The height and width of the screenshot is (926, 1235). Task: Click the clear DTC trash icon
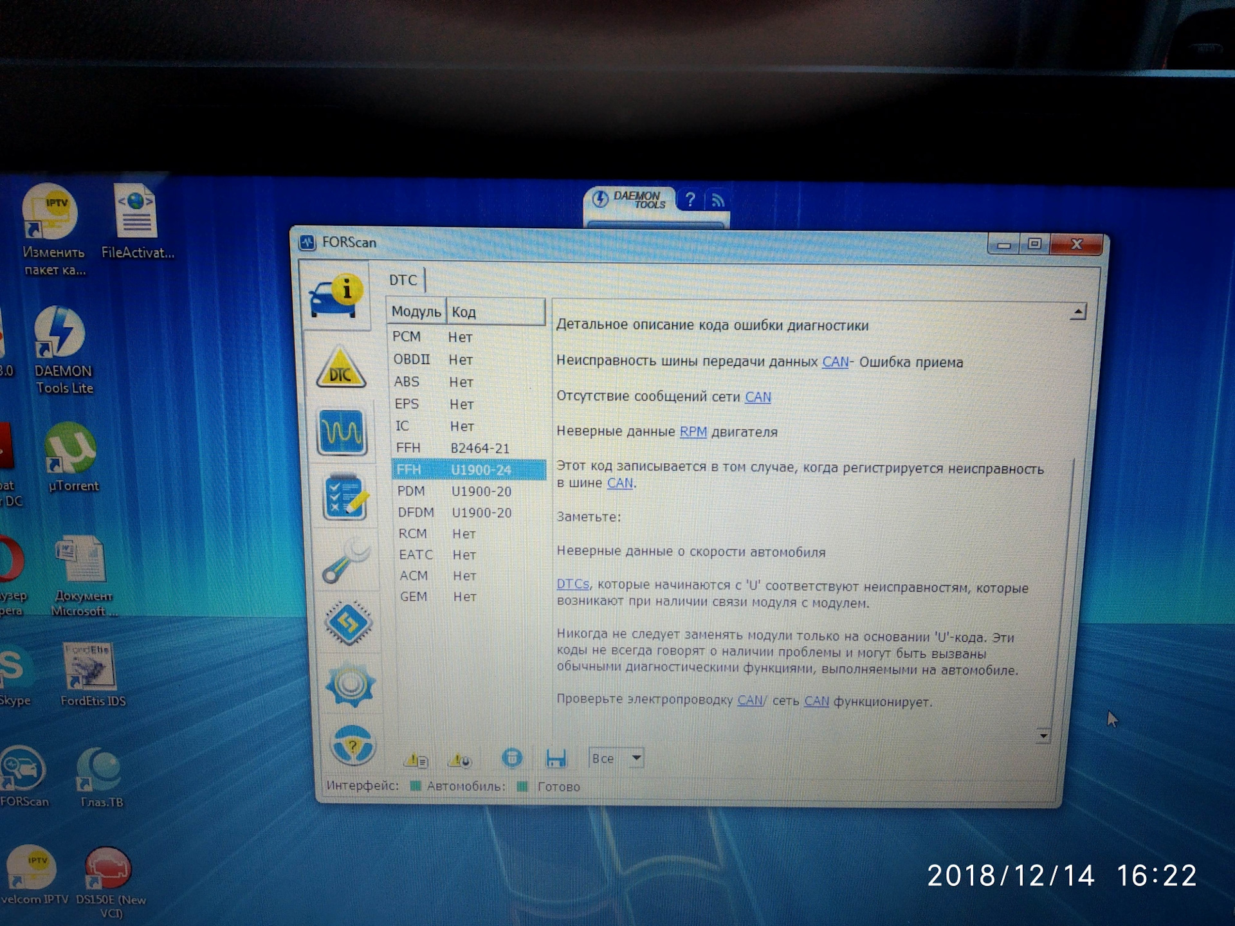[x=512, y=758]
